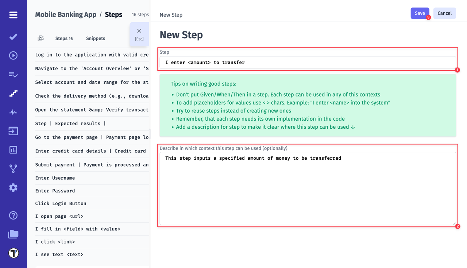Open the main navigation hamburger menu

13,15
